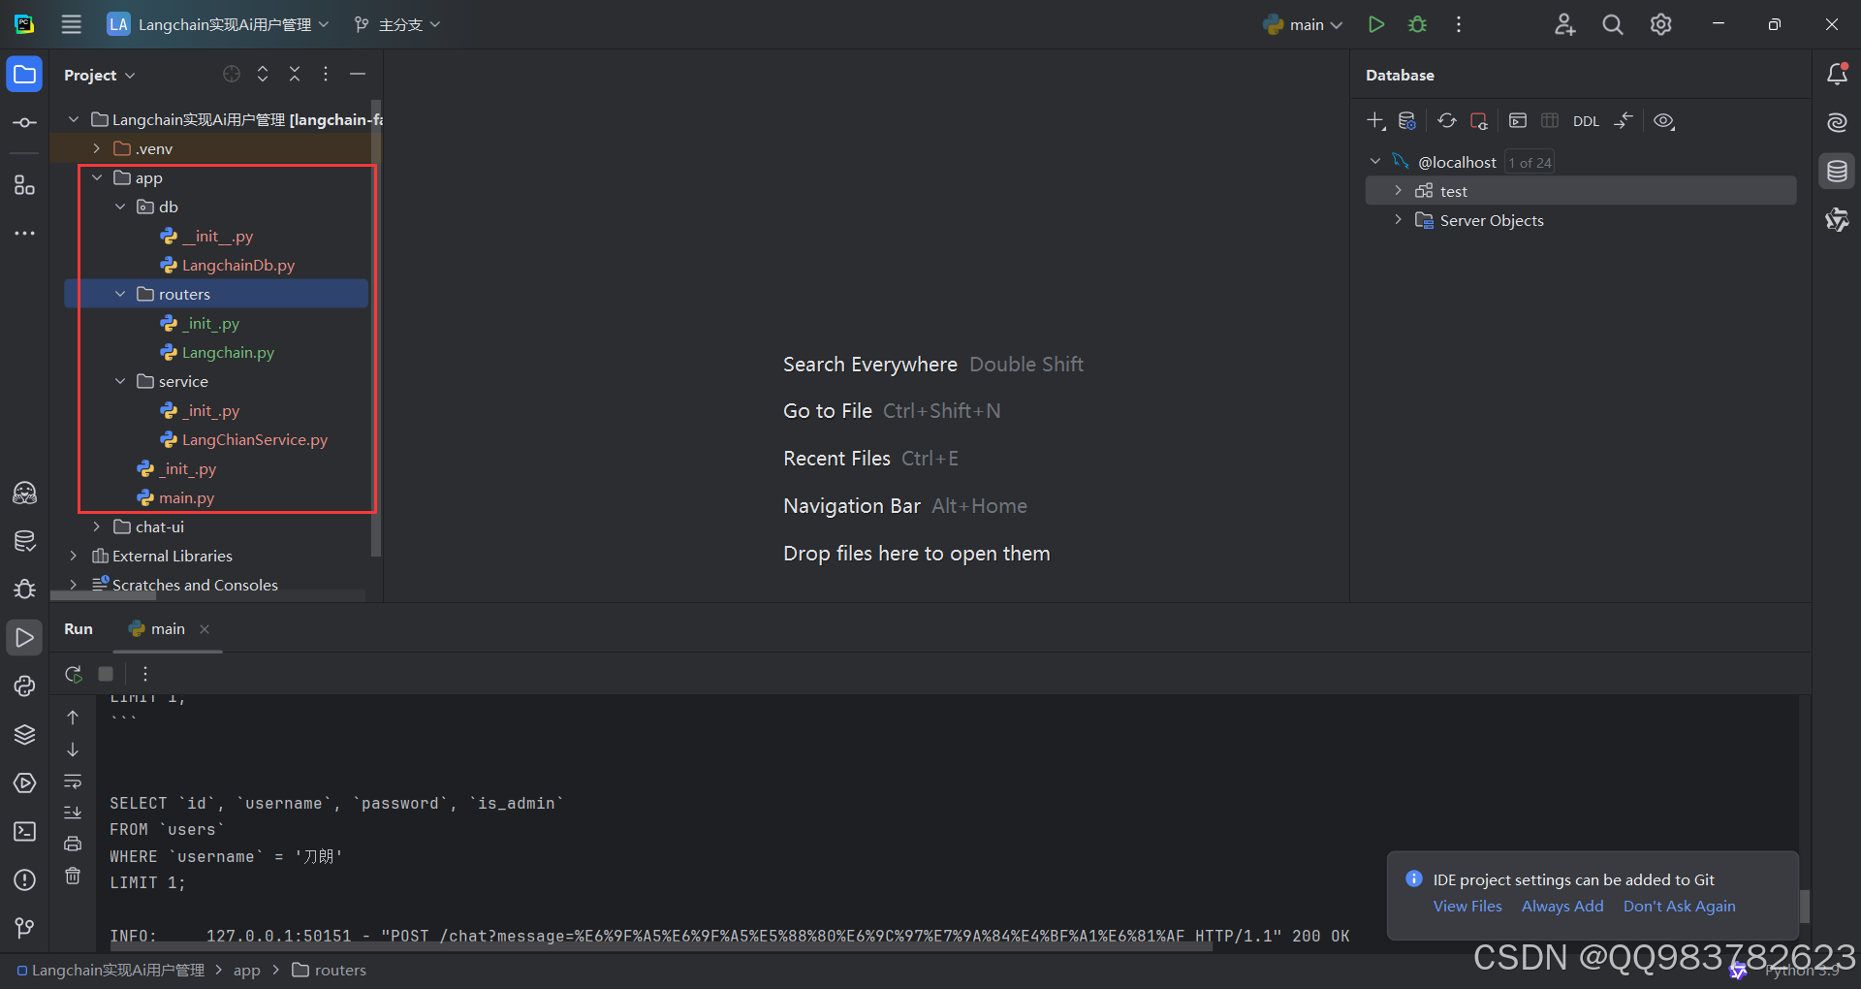Expand the chat-ui folder
The width and height of the screenshot is (1861, 989).
click(97, 526)
